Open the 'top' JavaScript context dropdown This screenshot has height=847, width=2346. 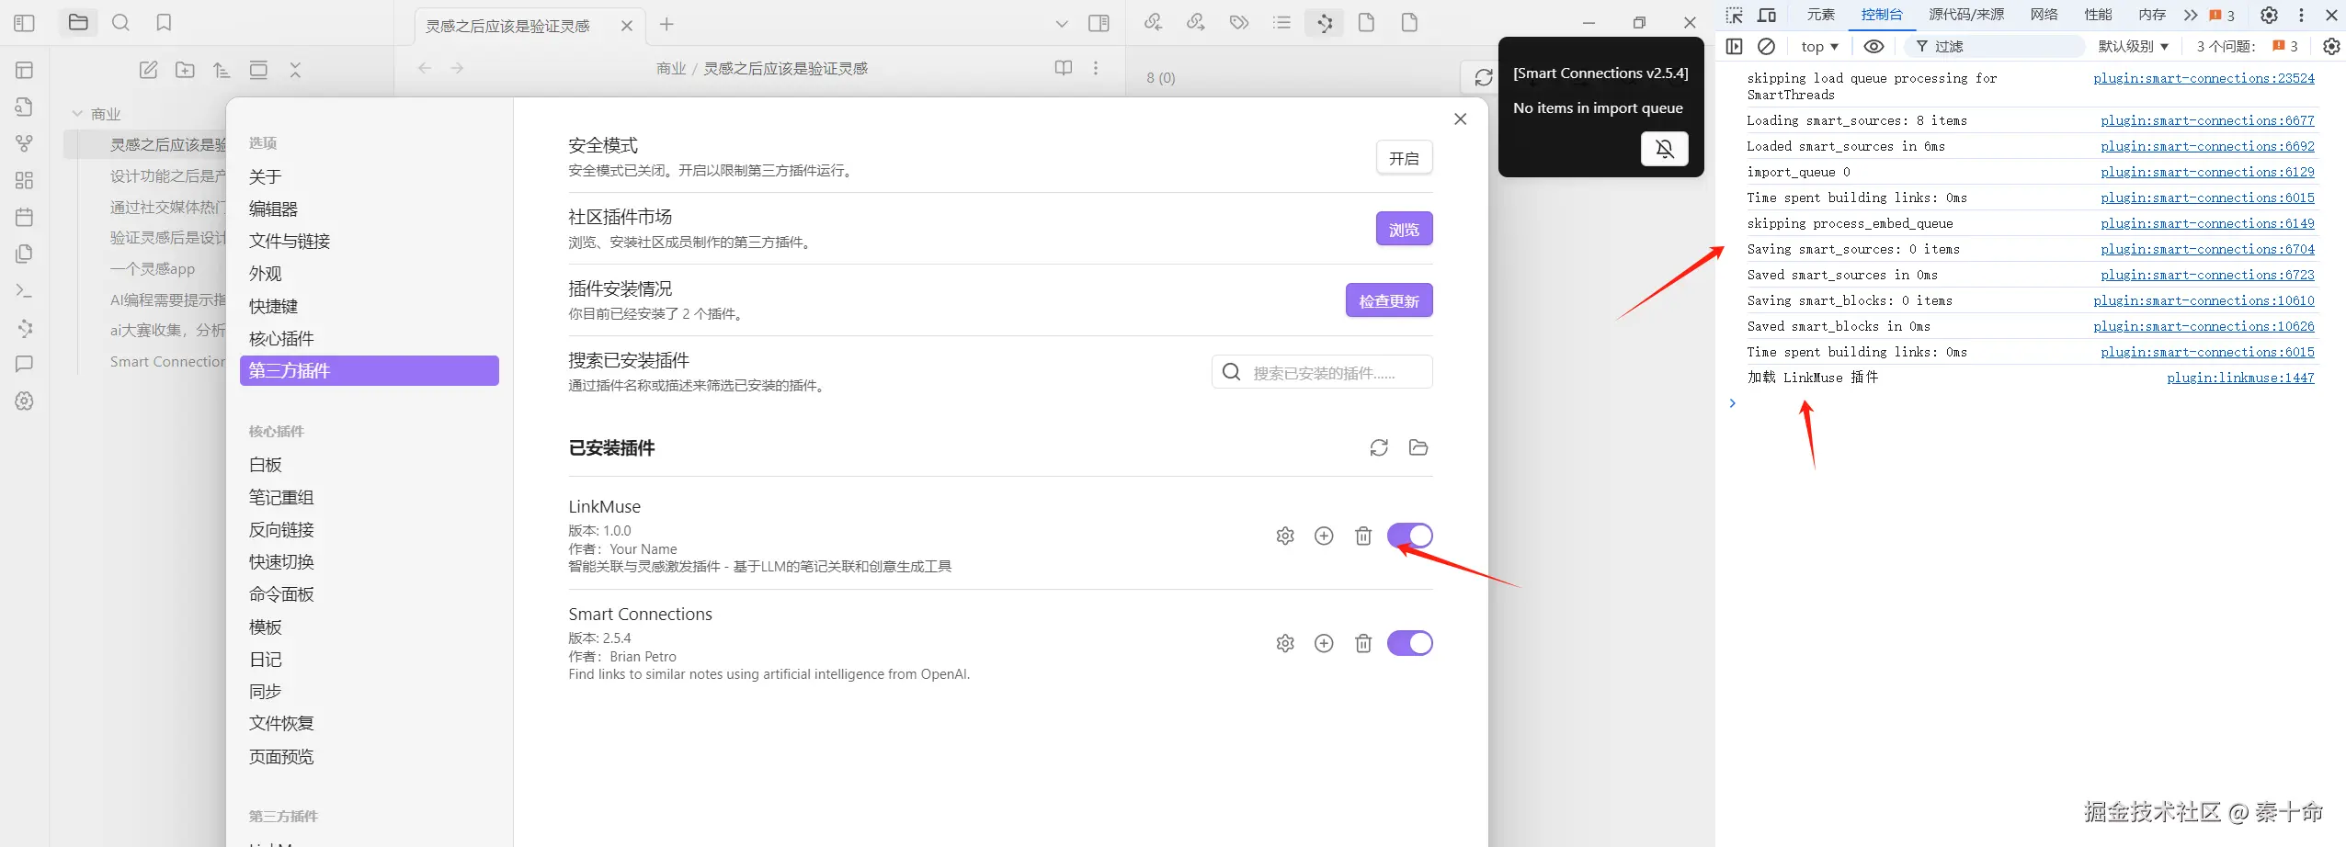[x=1820, y=46]
